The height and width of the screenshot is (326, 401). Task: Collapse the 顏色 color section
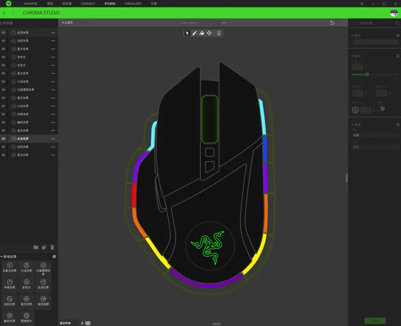coord(352,36)
